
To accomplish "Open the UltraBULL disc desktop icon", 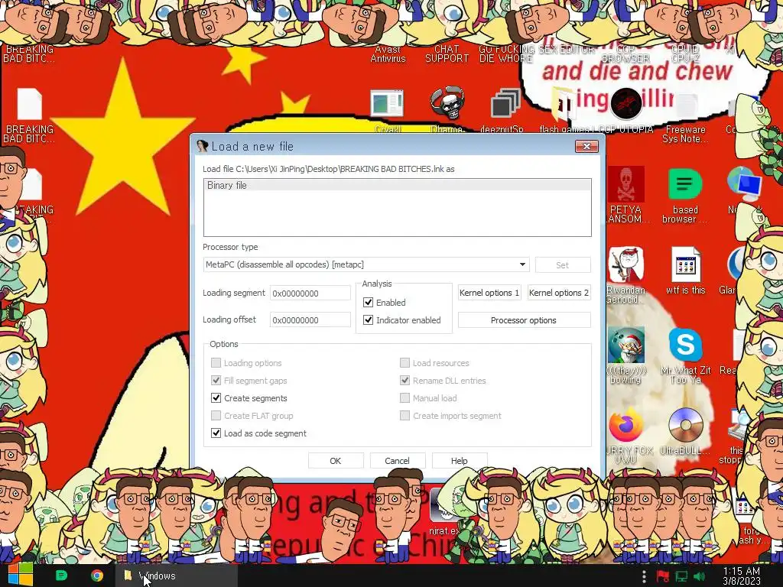I will coord(686,425).
